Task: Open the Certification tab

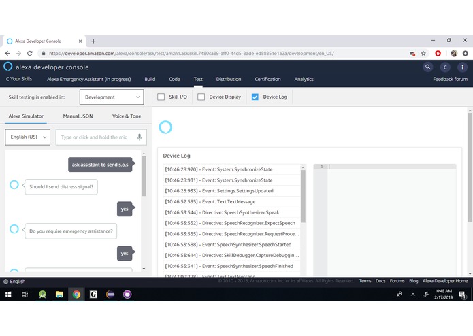Action: (267, 79)
